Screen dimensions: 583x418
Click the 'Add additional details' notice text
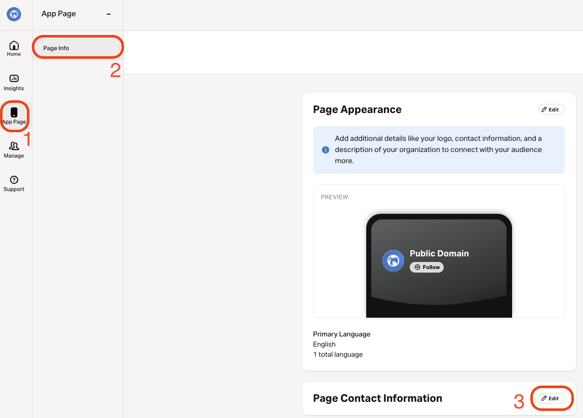[x=438, y=149]
